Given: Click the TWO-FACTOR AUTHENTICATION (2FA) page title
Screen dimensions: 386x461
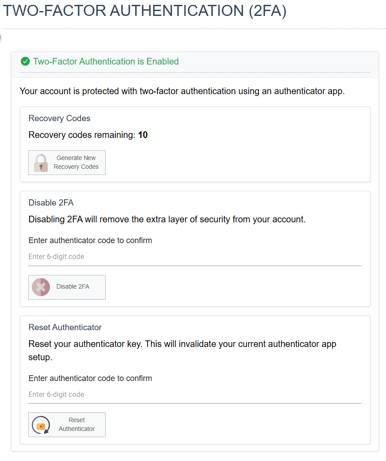Looking at the screenshot, I should pyautogui.click(x=144, y=11).
